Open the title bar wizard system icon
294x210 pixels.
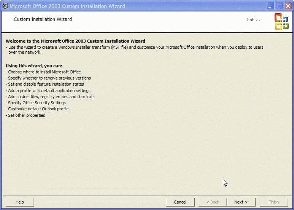pyautogui.click(x=5, y=6)
